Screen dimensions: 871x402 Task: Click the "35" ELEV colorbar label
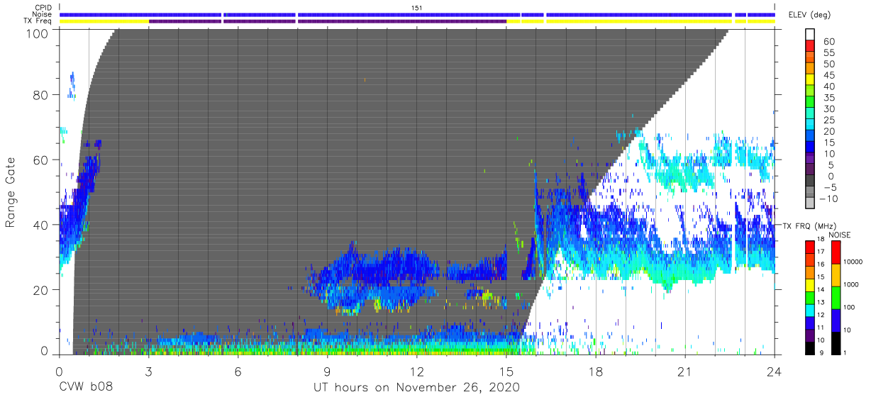click(828, 98)
